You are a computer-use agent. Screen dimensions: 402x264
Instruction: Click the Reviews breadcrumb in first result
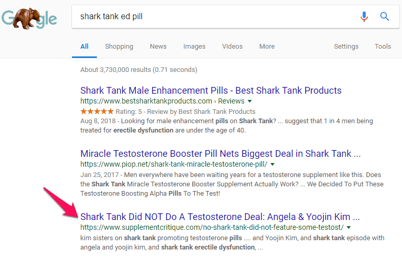click(232, 101)
